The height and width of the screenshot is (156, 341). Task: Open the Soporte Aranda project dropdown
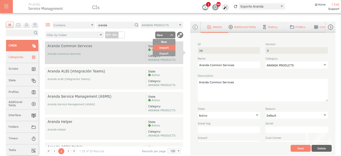pos(262,7)
